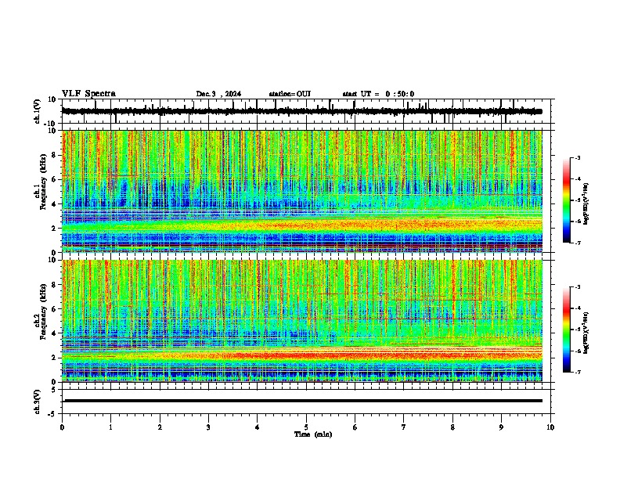Click the ch.1 colorbar log(PSD) label
Viewport: 620px width, 479px height.
click(x=586, y=204)
